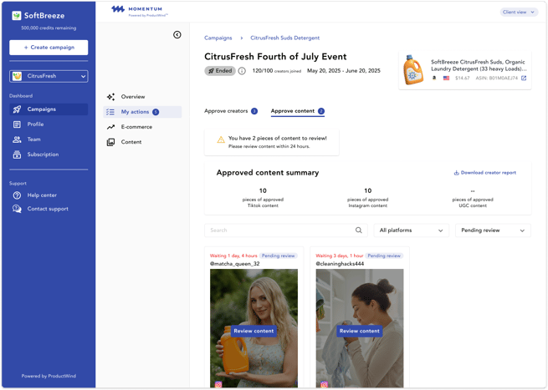Click the Pending review badge on @matcha_queen_32
The width and height of the screenshot is (548, 390).
pos(279,256)
